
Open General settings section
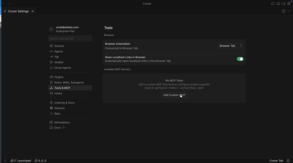tap(70, 46)
